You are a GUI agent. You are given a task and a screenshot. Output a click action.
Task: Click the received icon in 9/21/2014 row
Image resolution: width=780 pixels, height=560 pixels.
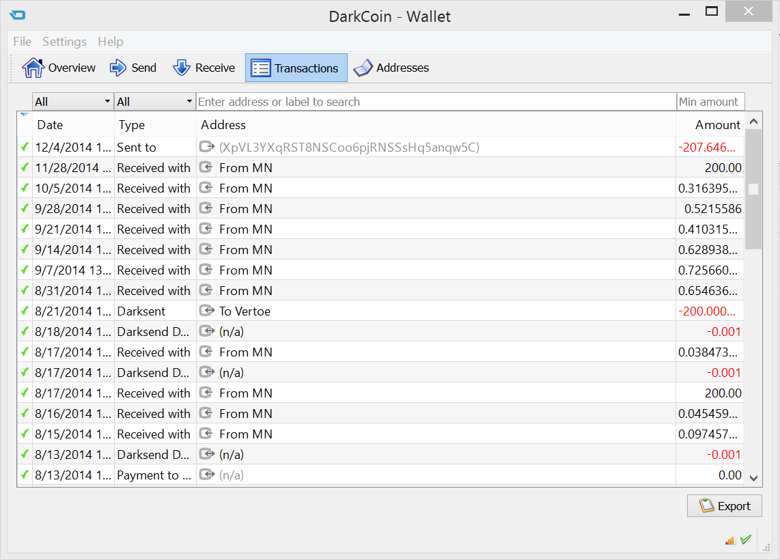pyautogui.click(x=206, y=228)
